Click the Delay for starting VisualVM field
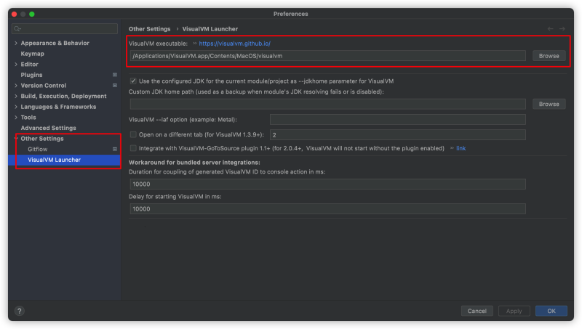This screenshot has width=582, height=329. click(327, 209)
